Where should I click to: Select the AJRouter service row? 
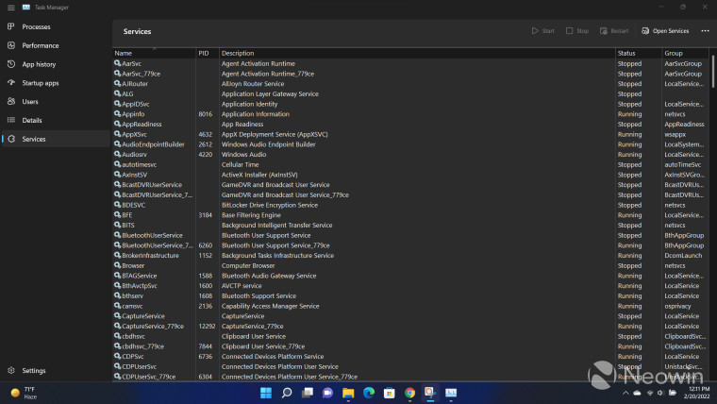[x=410, y=84]
